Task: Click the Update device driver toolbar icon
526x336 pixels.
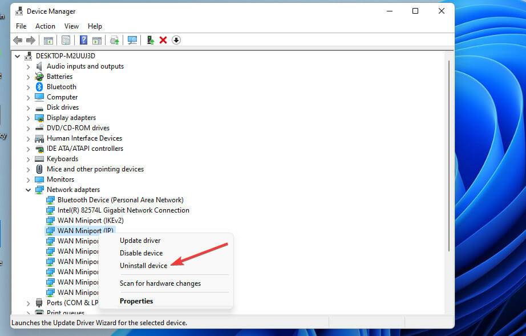Action: click(x=115, y=41)
